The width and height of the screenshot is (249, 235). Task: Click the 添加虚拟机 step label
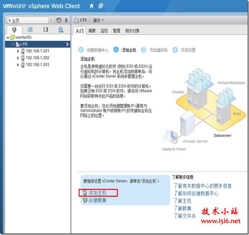point(159,50)
